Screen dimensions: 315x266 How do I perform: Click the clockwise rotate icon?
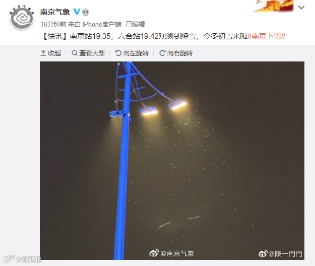(x=162, y=53)
